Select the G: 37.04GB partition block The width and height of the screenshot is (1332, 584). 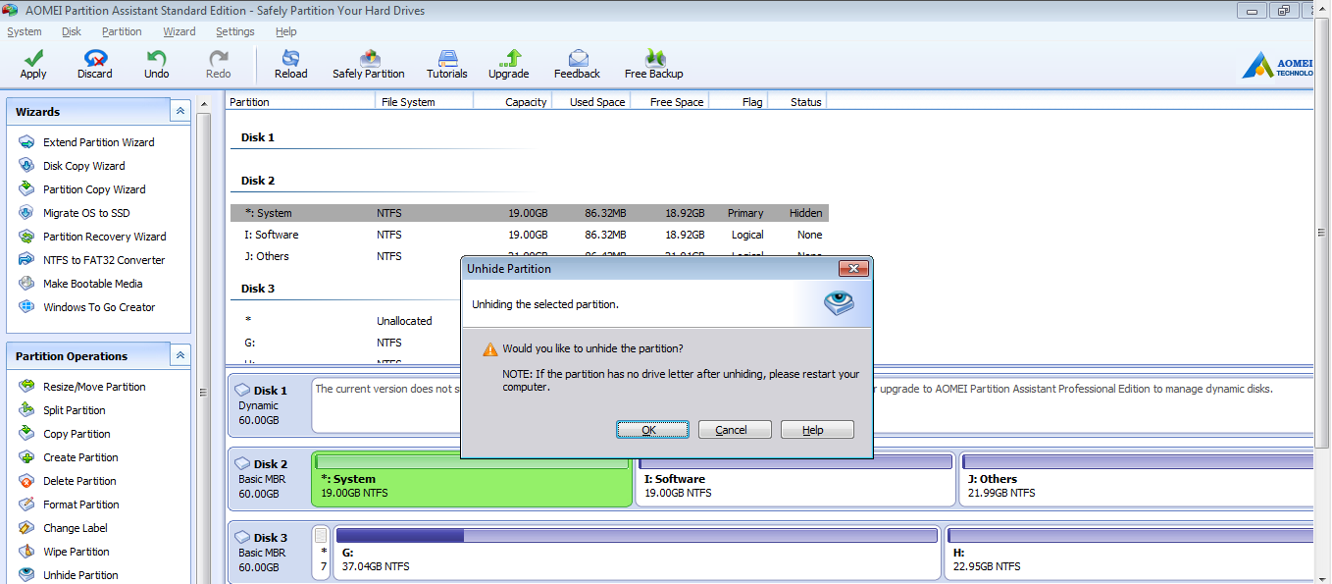pyautogui.click(x=637, y=553)
